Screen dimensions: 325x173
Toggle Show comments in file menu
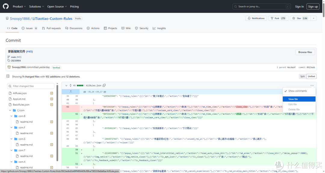[299, 91]
